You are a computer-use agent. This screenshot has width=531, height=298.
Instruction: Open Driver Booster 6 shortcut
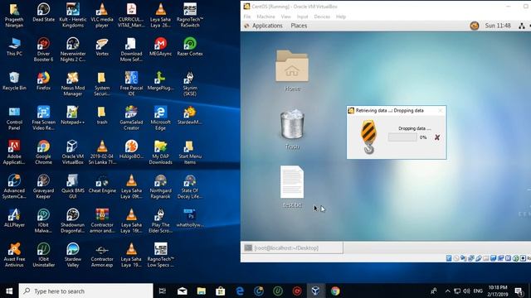(43, 50)
